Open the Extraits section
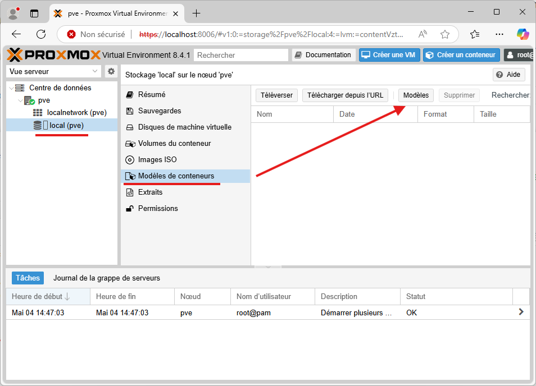 [x=185, y=192]
